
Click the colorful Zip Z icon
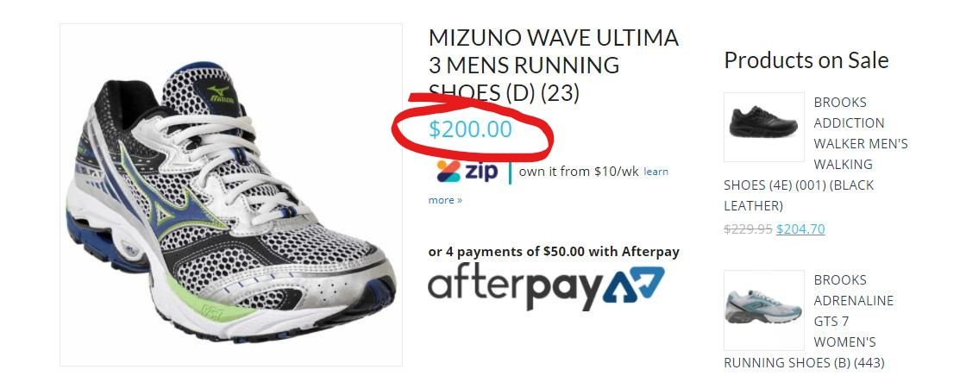[x=448, y=171]
